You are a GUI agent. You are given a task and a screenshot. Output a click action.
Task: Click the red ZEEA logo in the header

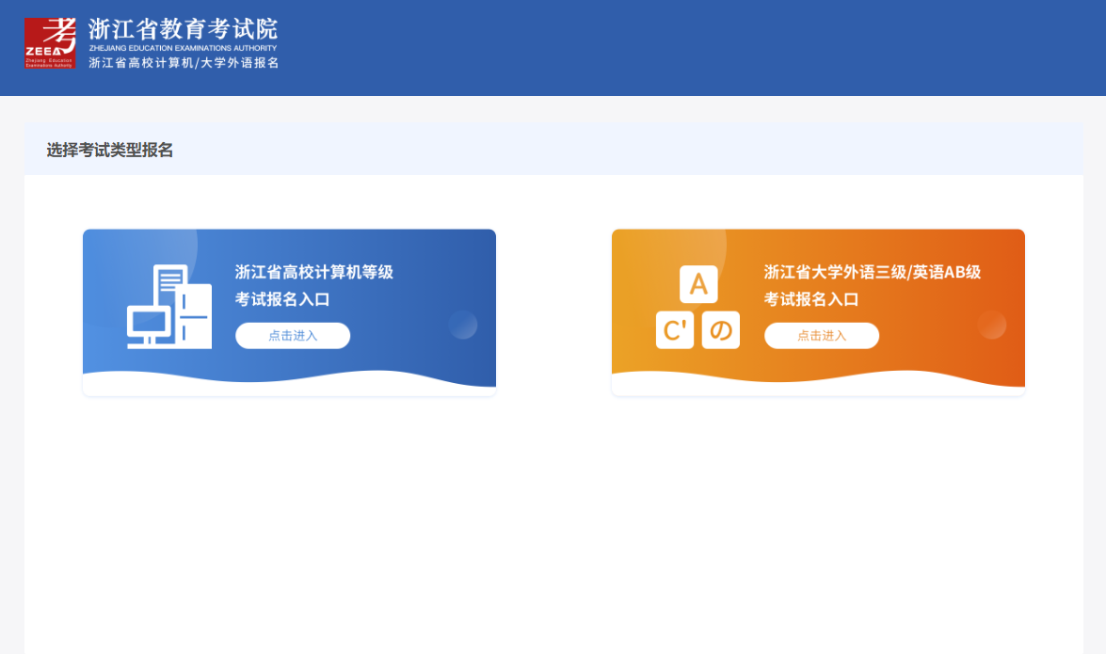pyautogui.click(x=49, y=43)
